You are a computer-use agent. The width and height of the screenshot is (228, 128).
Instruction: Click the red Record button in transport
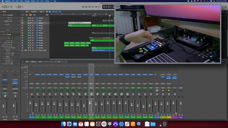[96, 7]
